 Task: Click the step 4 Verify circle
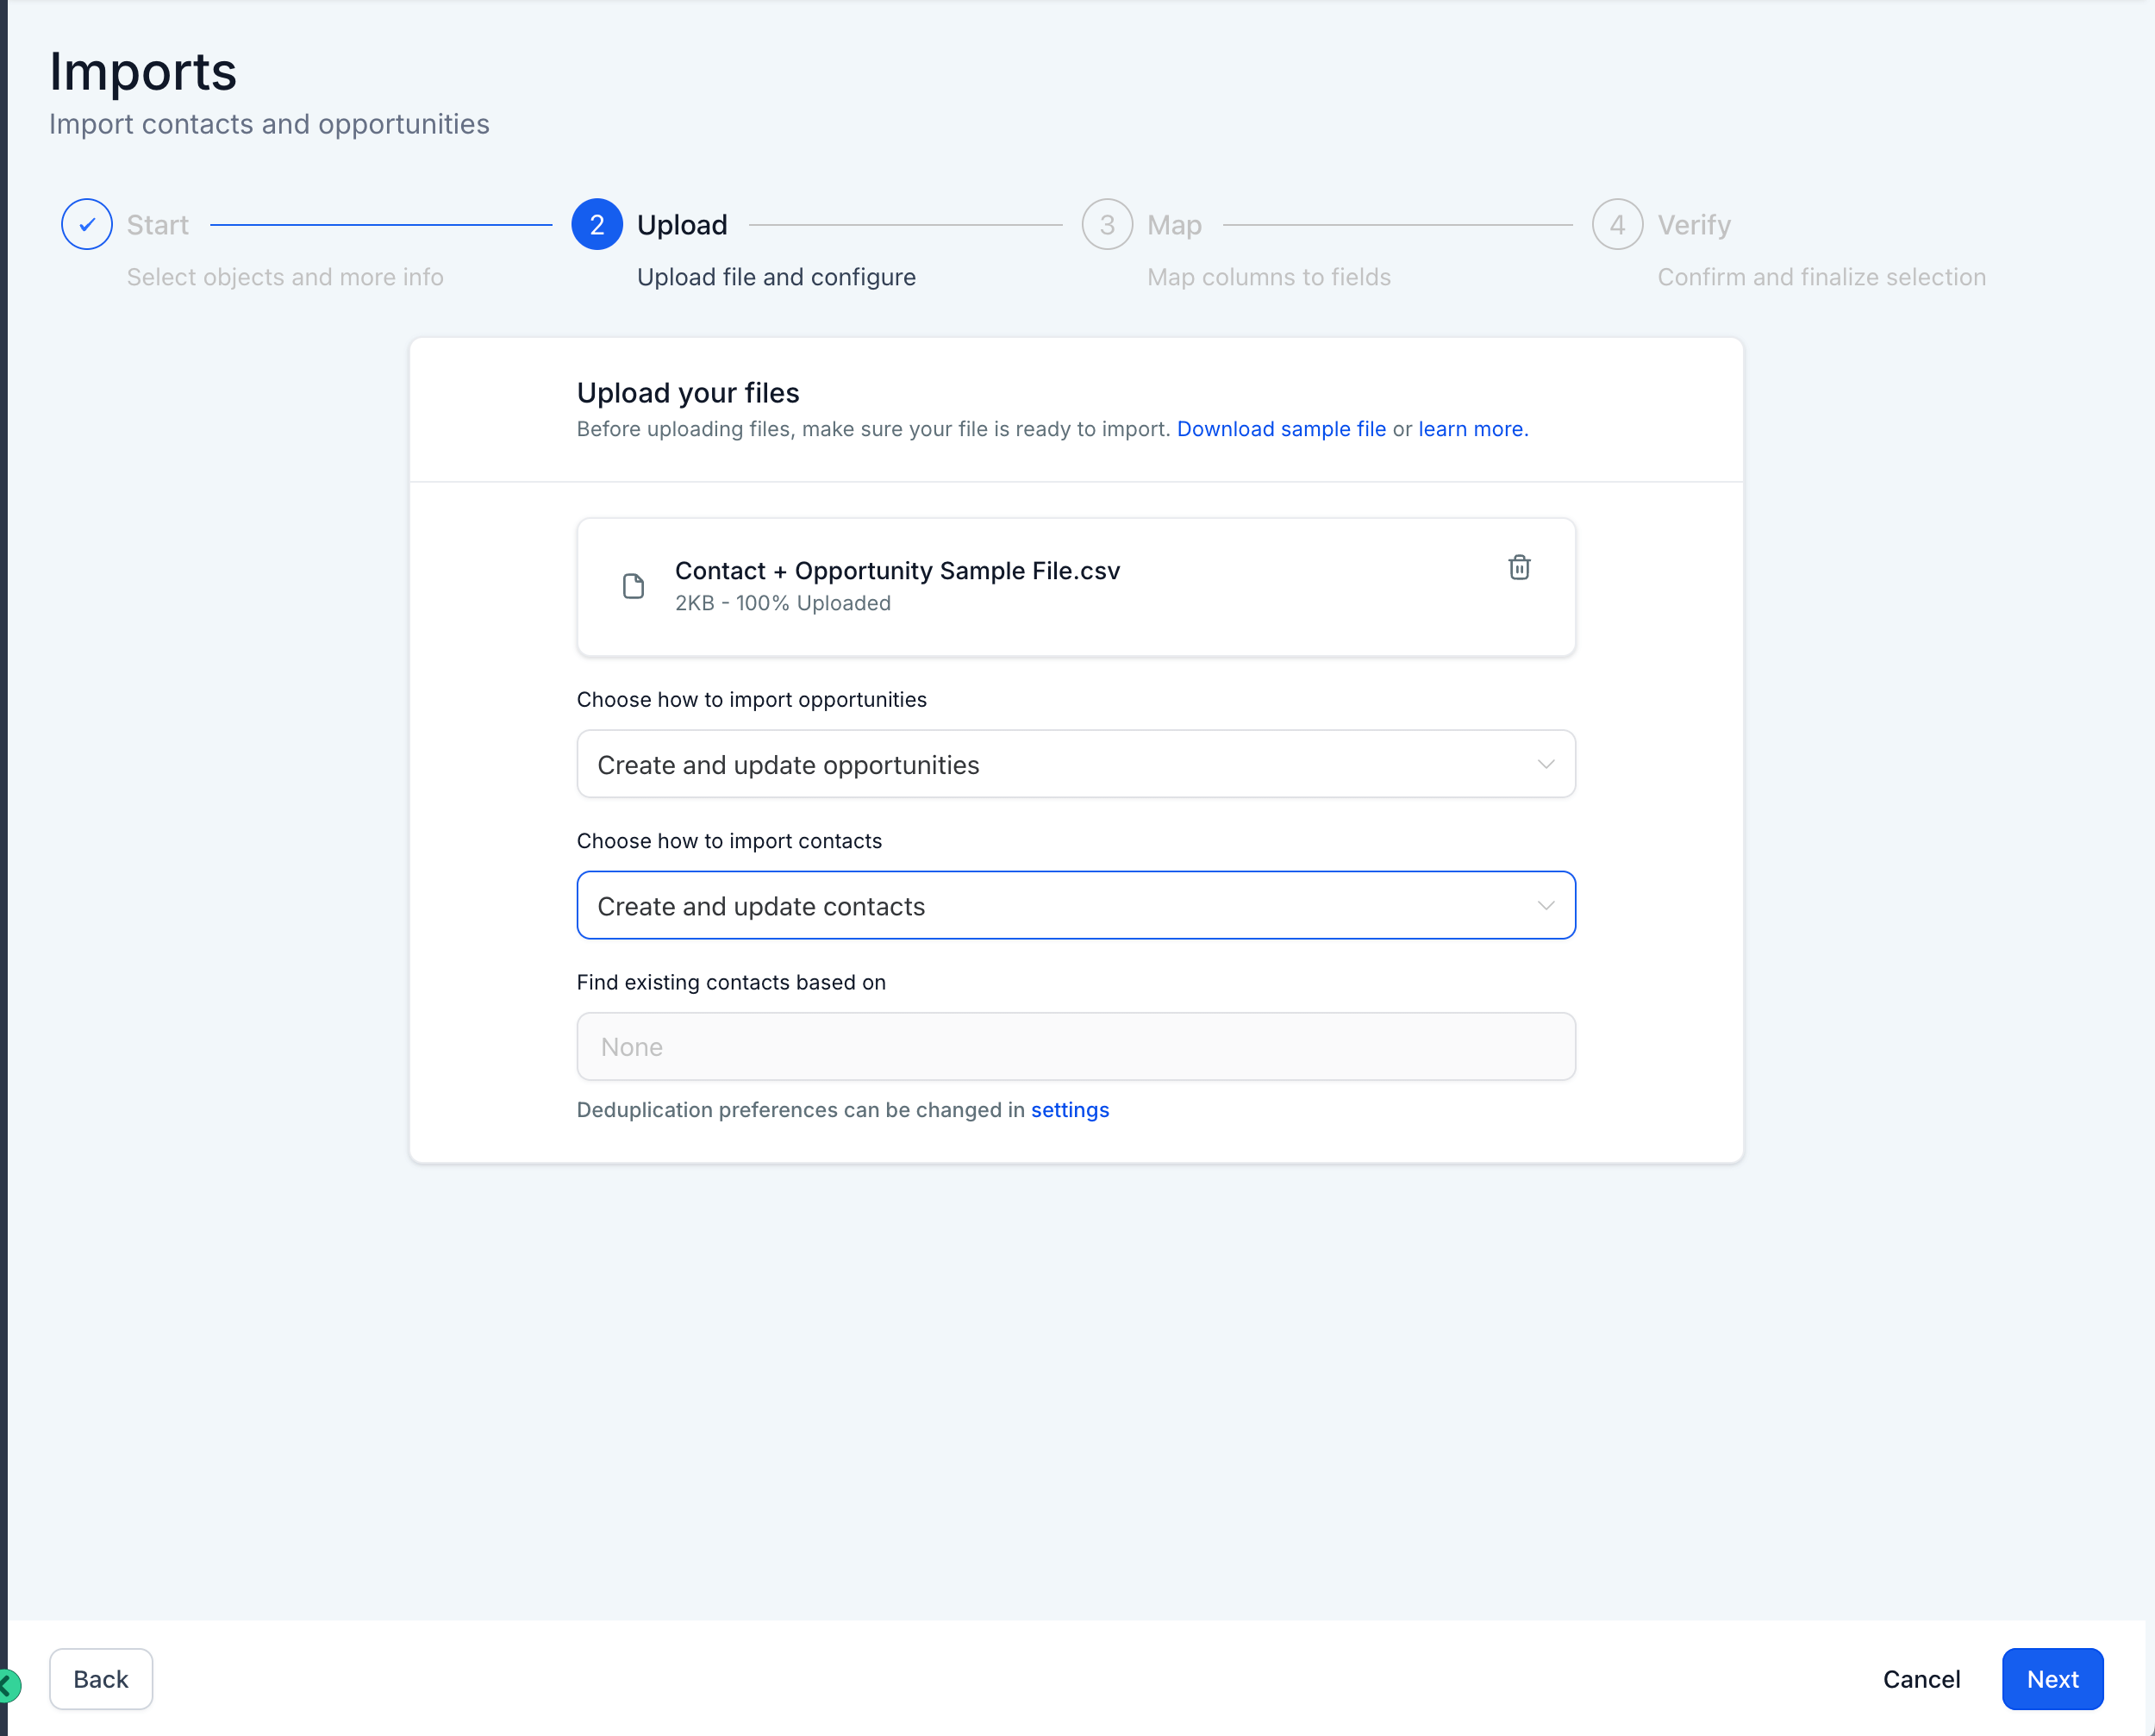tap(1617, 224)
